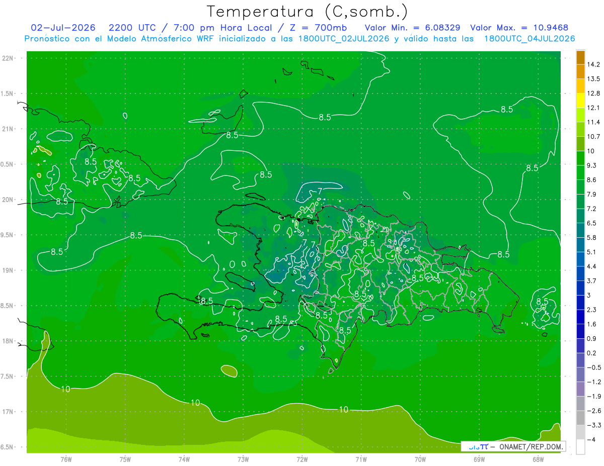Click the 18N latitude axis label
The width and height of the screenshot is (604, 466).
click(x=7, y=341)
